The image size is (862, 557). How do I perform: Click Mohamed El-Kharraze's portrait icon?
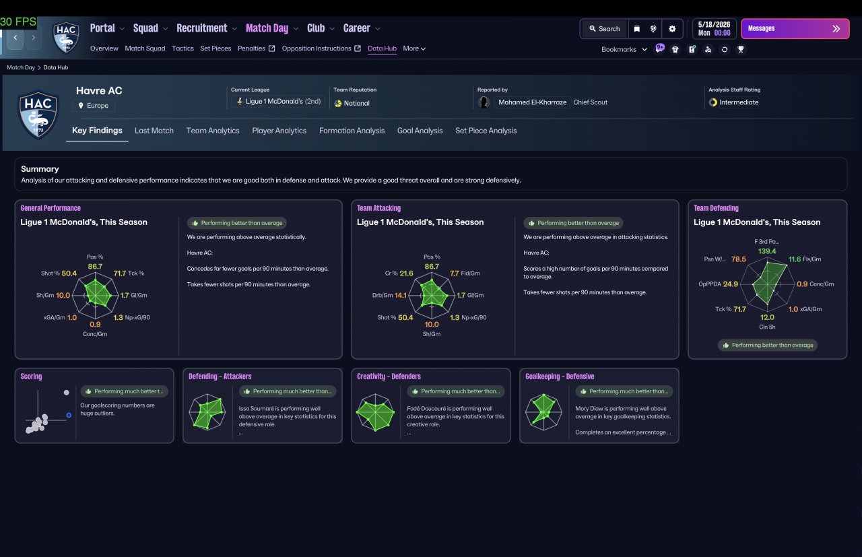tap(484, 102)
